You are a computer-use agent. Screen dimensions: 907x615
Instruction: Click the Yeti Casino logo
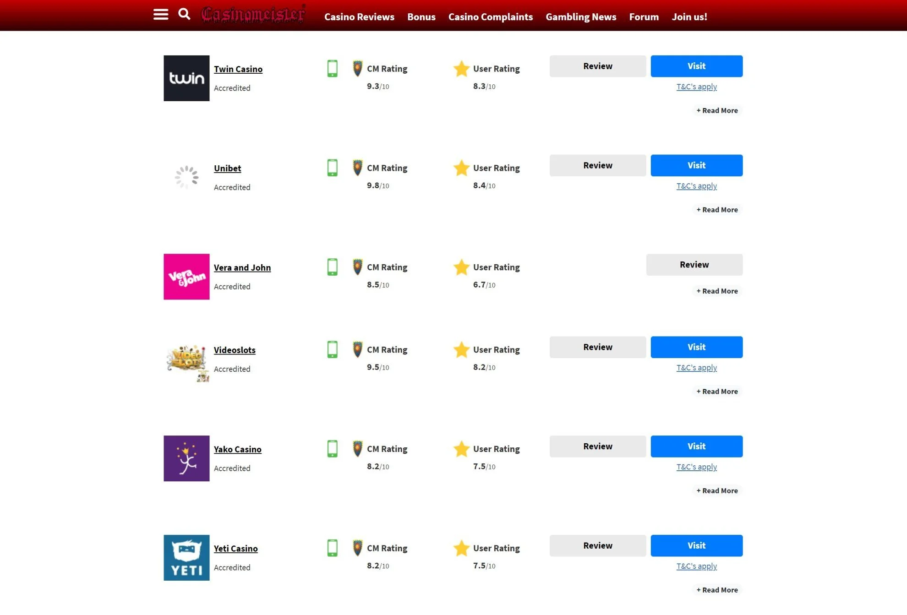pyautogui.click(x=186, y=558)
